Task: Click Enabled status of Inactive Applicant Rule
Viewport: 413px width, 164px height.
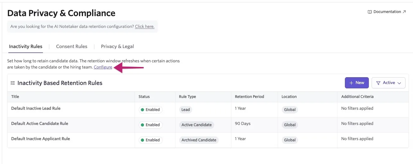Action: coord(151,140)
